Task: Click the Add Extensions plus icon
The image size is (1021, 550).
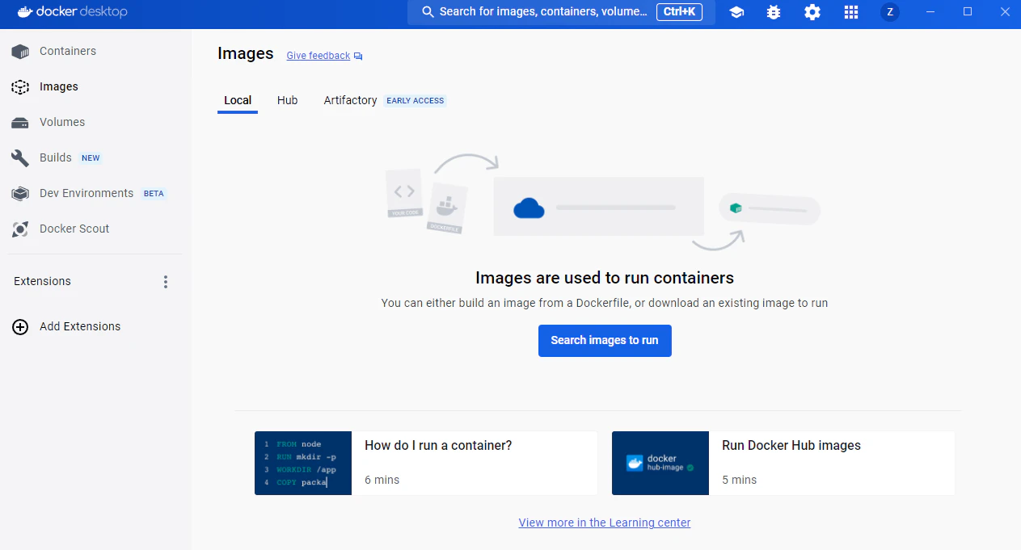Action: tap(20, 326)
